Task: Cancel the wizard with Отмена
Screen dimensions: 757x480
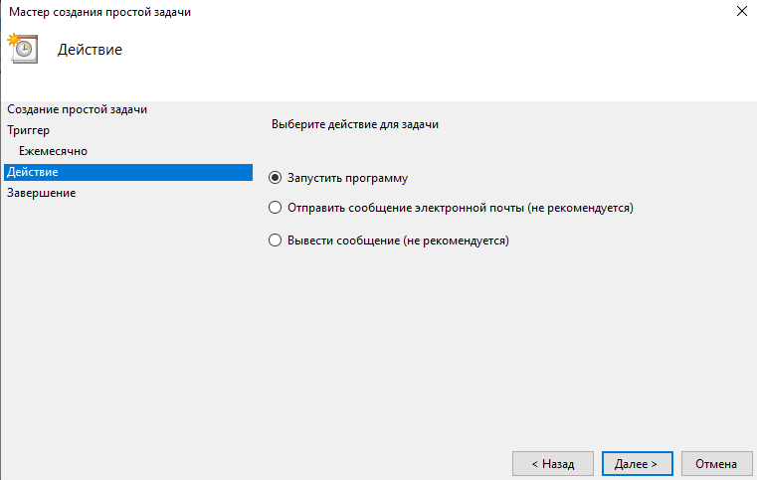Action: [716, 463]
